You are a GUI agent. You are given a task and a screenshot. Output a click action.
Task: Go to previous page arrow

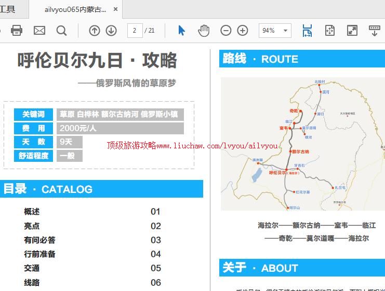[x=95, y=31]
